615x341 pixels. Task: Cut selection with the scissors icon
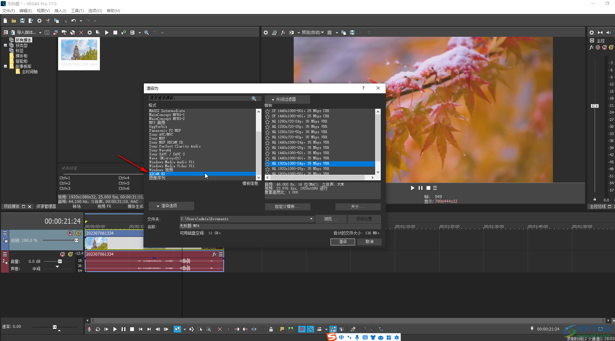coord(48,21)
